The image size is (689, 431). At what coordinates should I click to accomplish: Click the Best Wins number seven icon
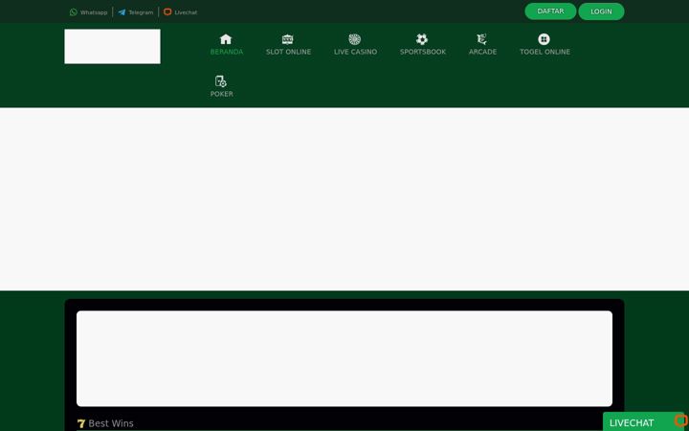(x=80, y=423)
